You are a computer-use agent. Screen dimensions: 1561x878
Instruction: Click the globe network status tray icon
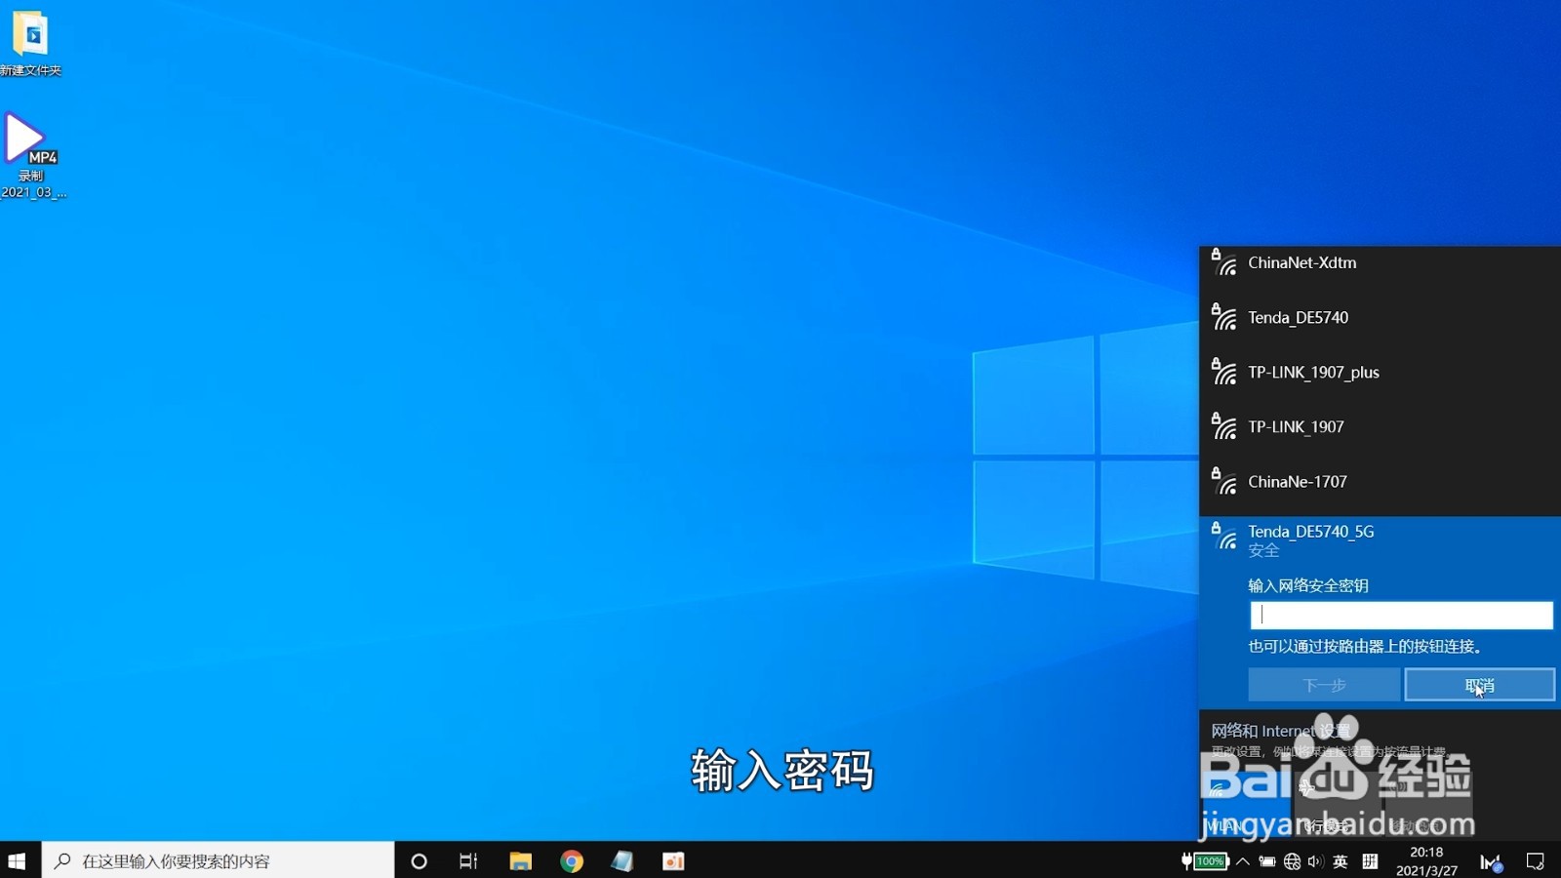(x=1293, y=860)
